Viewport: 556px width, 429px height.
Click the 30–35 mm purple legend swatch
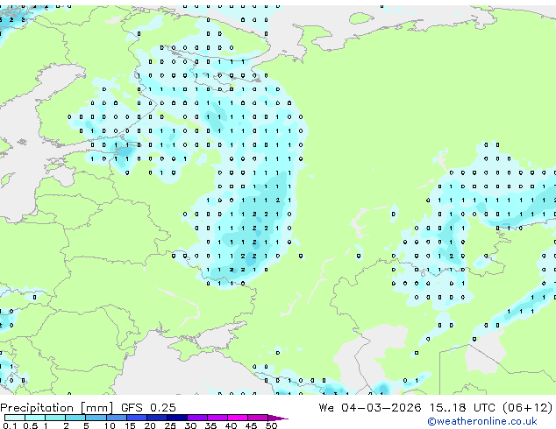tap(197, 418)
